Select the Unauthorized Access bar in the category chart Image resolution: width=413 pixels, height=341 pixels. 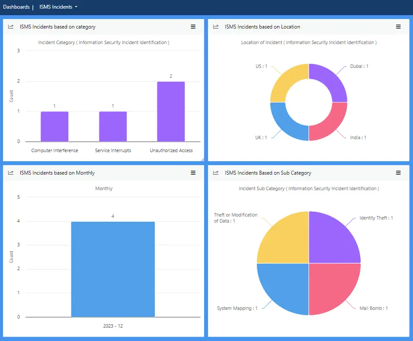[170, 110]
